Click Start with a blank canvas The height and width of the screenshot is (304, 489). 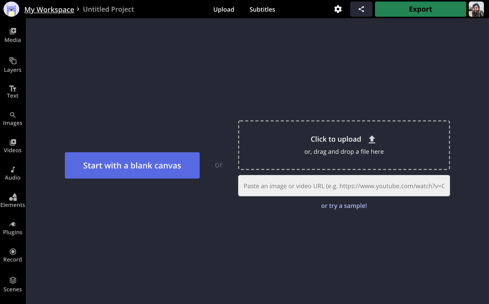click(132, 165)
